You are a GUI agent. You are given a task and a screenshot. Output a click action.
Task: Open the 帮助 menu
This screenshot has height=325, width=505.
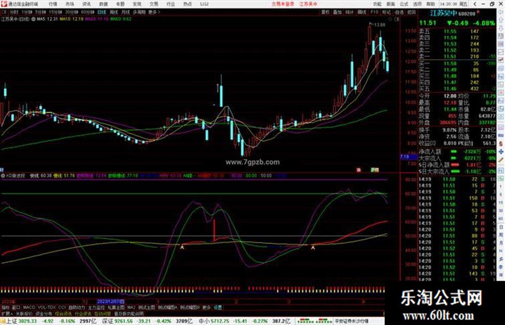click(431, 4)
